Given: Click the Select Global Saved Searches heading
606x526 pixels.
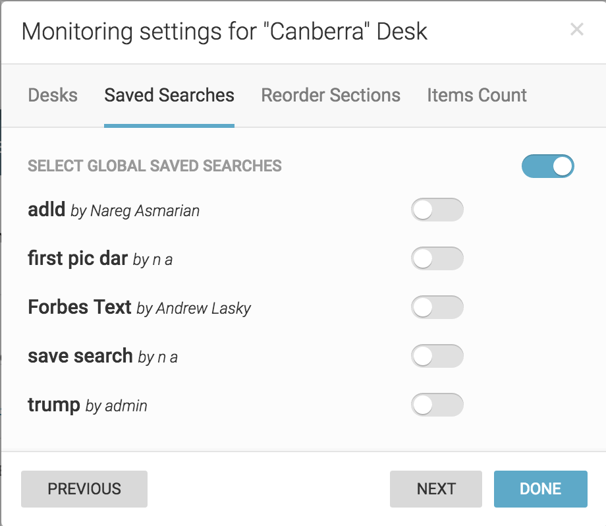Looking at the screenshot, I should click(x=155, y=166).
